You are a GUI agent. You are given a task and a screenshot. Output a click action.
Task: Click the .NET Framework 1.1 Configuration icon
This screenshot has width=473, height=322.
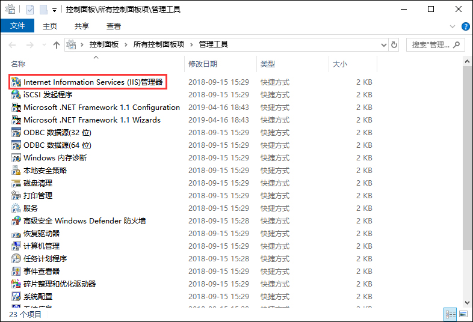pyautogui.click(x=16, y=107)
